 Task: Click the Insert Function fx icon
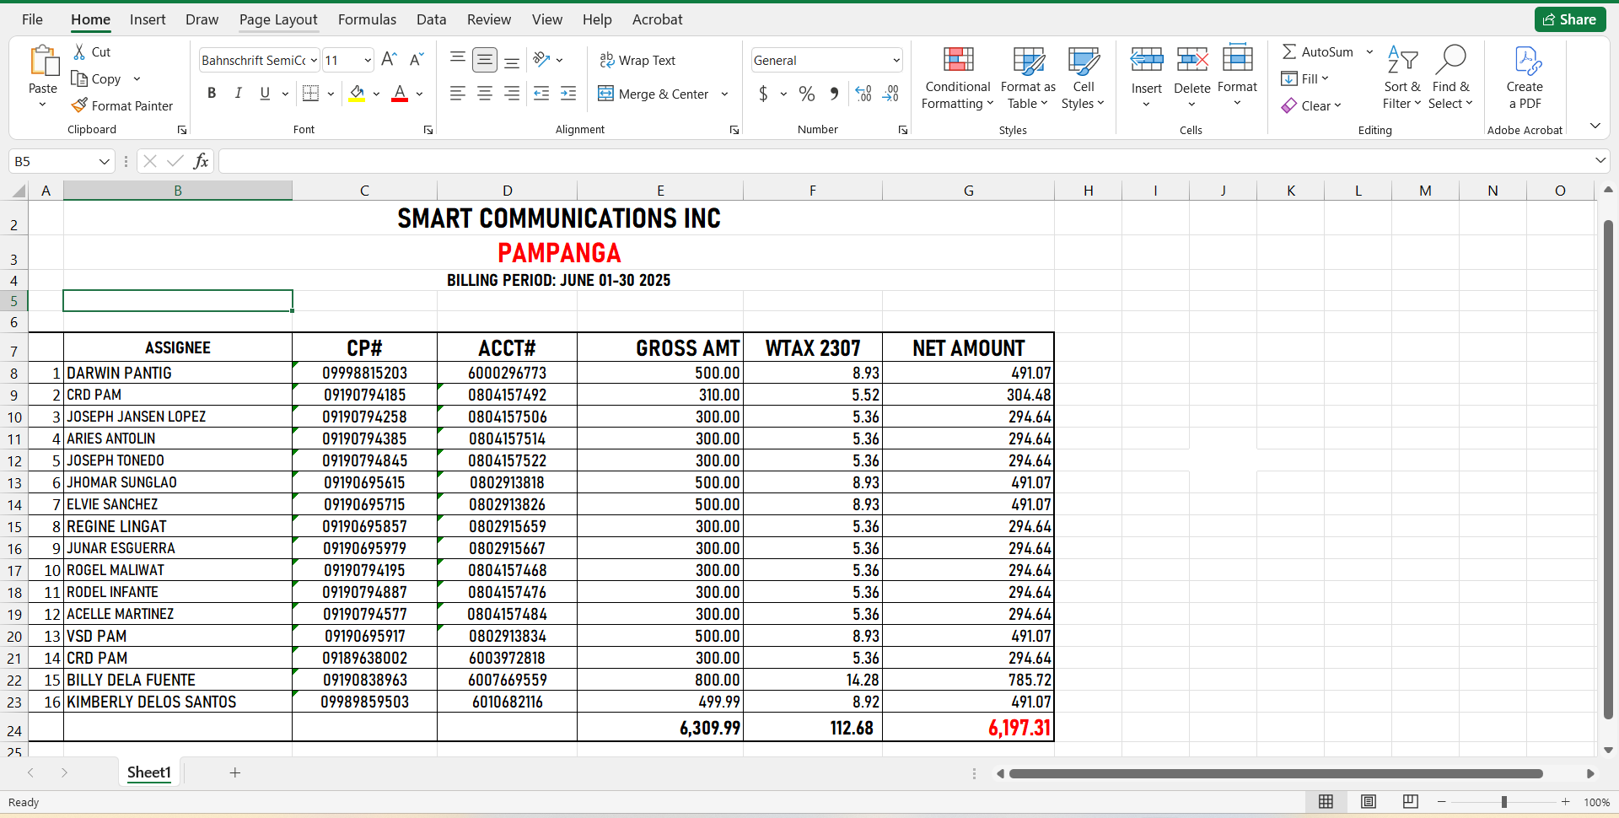pyautogui.click(x=201, y=161)
